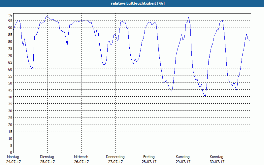Click the date 26.07.17
Screen dimensions: 264x165
[x=82, y=162]
